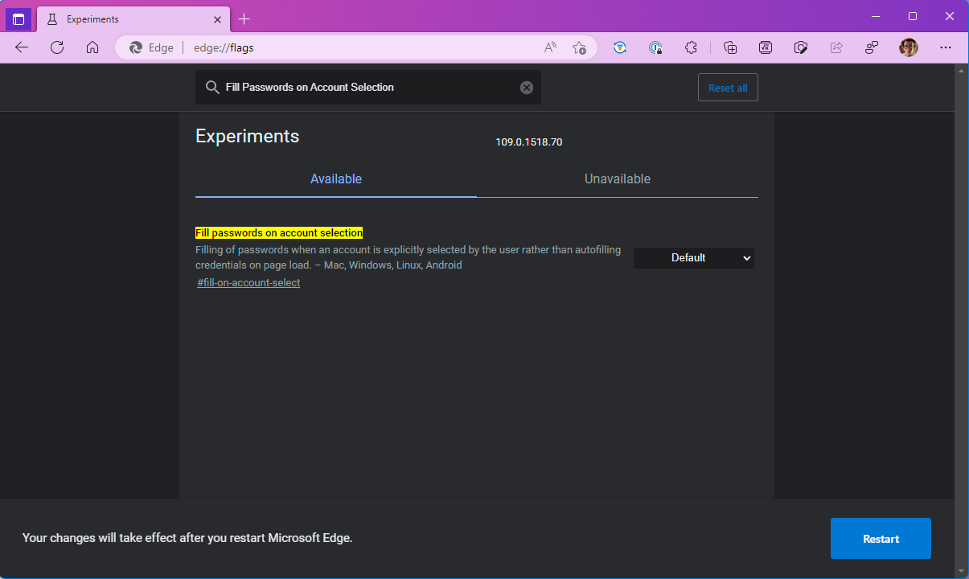Screen dimensions: 969x579
Task: Click the Reset all button
Action: click(x=728, y=88)
